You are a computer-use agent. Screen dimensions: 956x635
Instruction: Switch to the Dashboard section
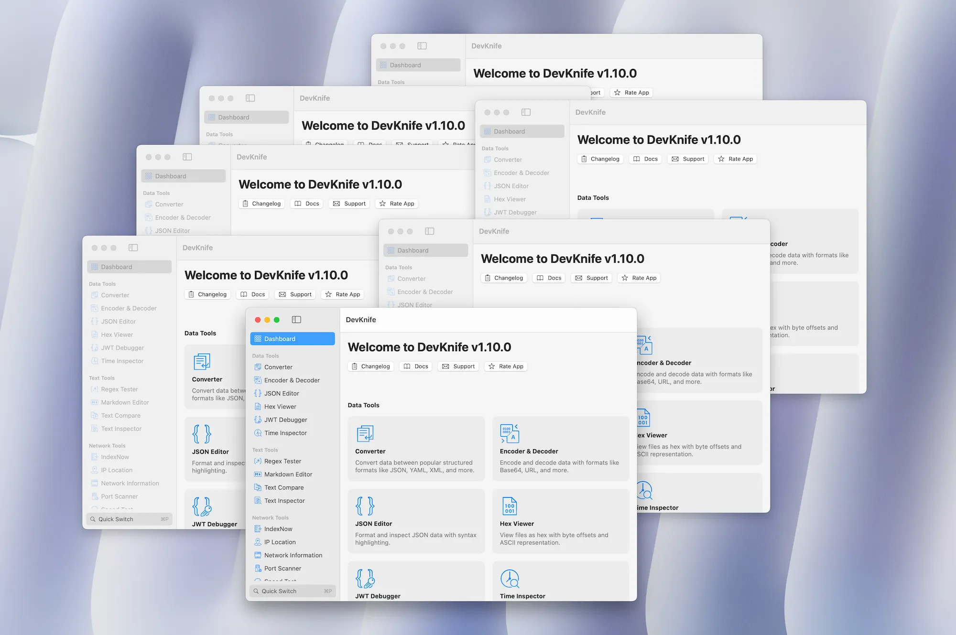(279, 338)
